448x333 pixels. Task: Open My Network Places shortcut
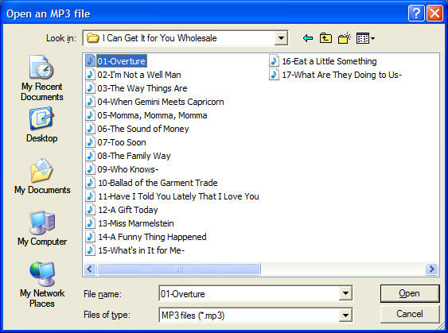pyautogui.click(x=42, y=285)
